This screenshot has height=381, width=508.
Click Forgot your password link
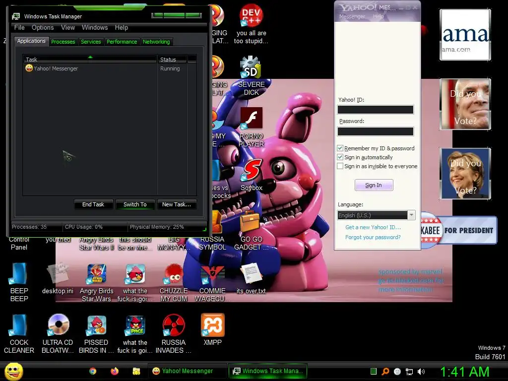(x=373, y=237)
